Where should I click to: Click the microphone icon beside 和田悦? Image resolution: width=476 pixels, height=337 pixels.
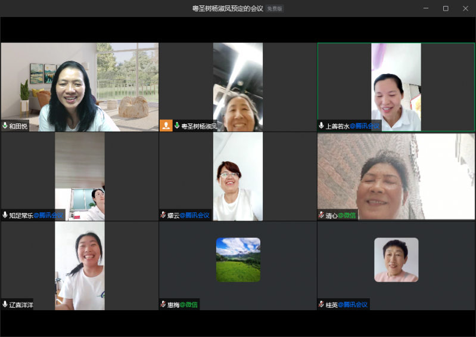[x=5, y=126]
